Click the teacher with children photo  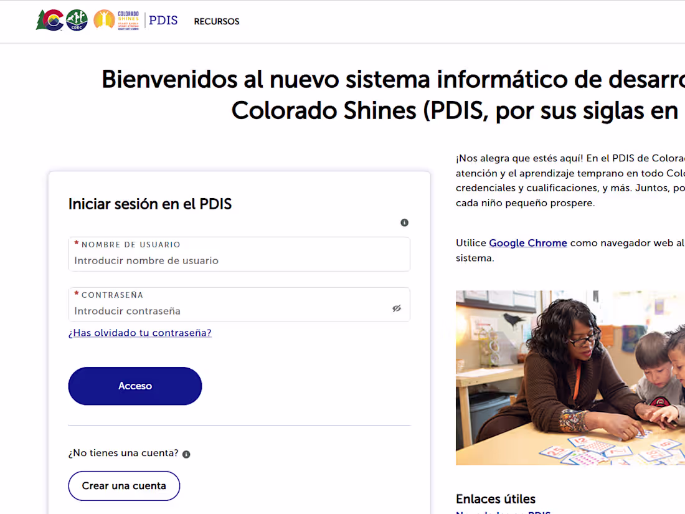[x=570, y=378]
